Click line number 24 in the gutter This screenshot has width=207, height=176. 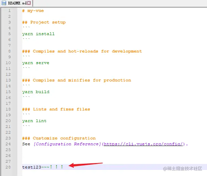pos(8,144)
